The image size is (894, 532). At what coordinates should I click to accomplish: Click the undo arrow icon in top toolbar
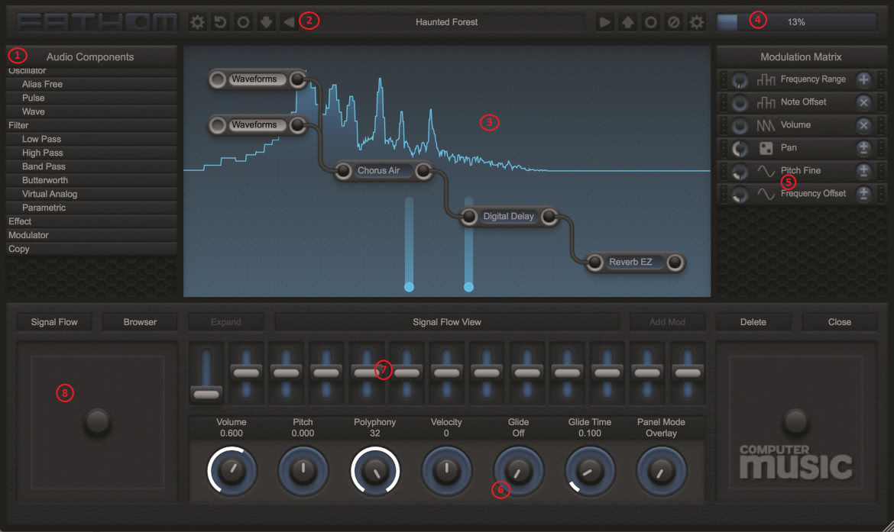tap(220, 22)
